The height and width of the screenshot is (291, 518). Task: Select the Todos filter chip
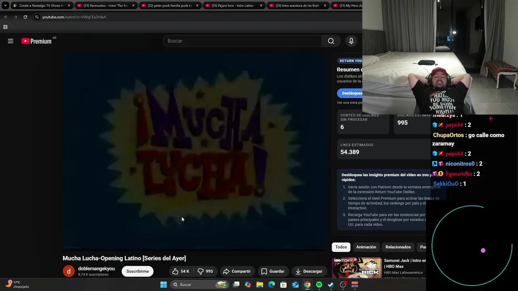pos(341,247)
